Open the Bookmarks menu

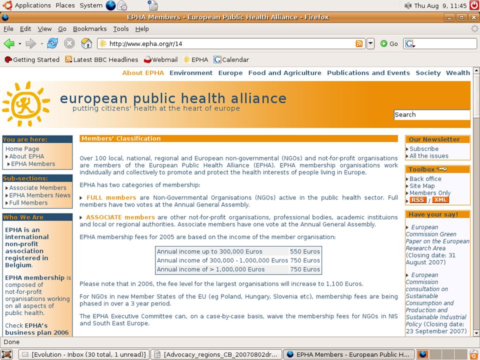pyautogui.click(x=89, y=29)
